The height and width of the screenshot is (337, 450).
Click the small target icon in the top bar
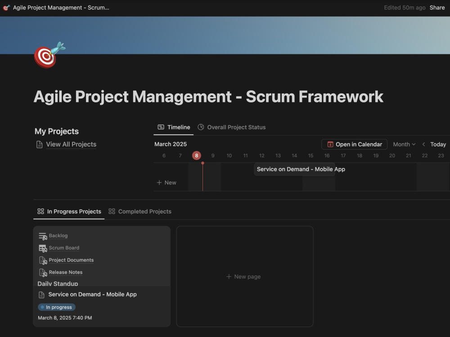[6, 8]
